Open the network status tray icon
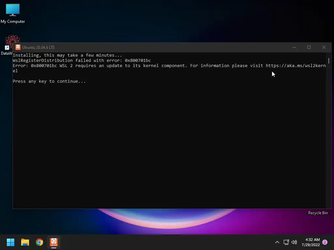Image resolution: width=334 pixels, height=250 pixels. [286, 242]
